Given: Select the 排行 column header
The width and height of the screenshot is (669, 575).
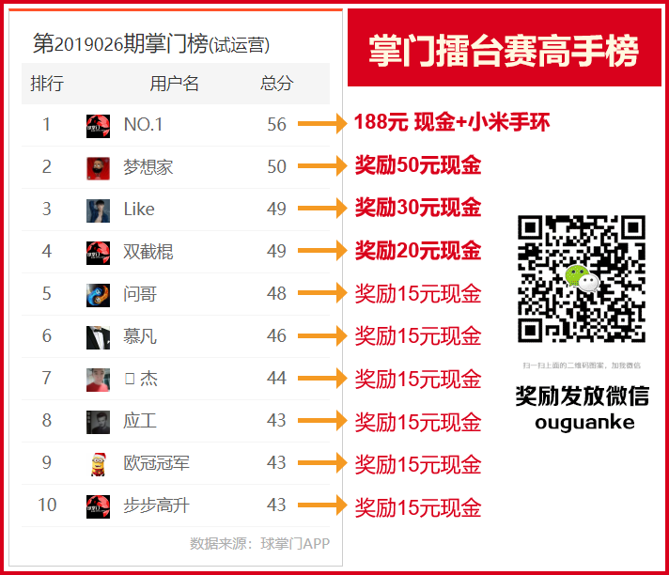Looking at the screenshot, I should point(47,84).
